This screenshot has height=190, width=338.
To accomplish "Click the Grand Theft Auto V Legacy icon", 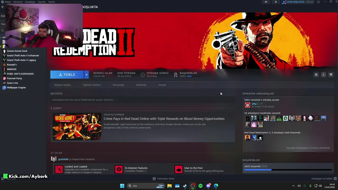I will tap(4, 60).
